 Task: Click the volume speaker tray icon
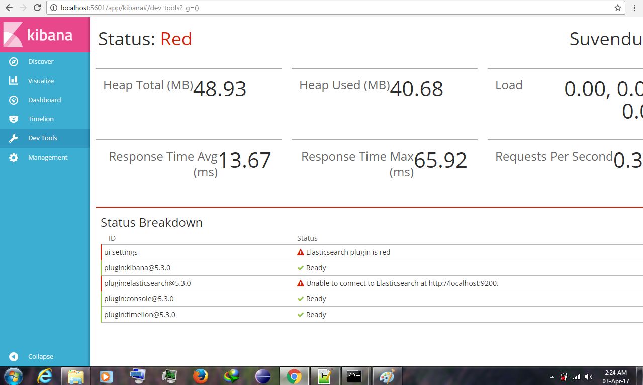tap(589, 376)
